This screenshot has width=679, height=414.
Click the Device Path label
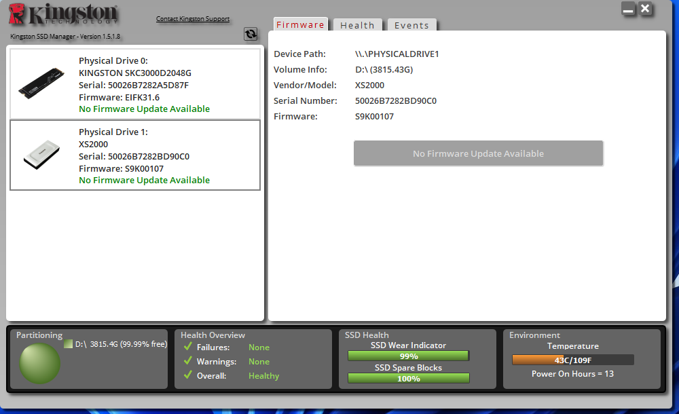pos(299,54)
